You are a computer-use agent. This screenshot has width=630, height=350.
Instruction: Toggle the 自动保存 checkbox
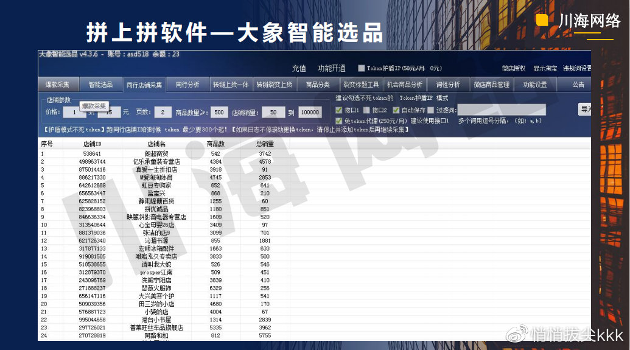396,110
